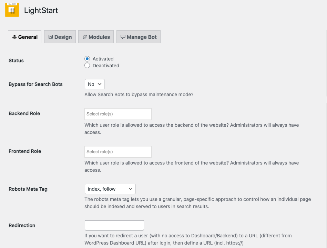Focus the Redirection URL input field
This screenshot has width=327, height=248.
coord(114,225)
